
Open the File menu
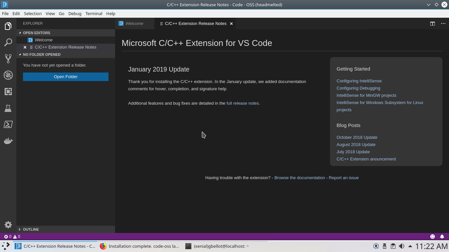pyautogui.click(x=5, y=13)
